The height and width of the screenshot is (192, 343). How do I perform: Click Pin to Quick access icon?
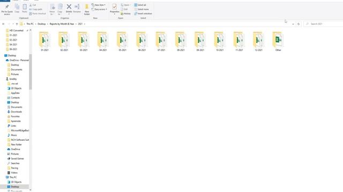[7, 7]
